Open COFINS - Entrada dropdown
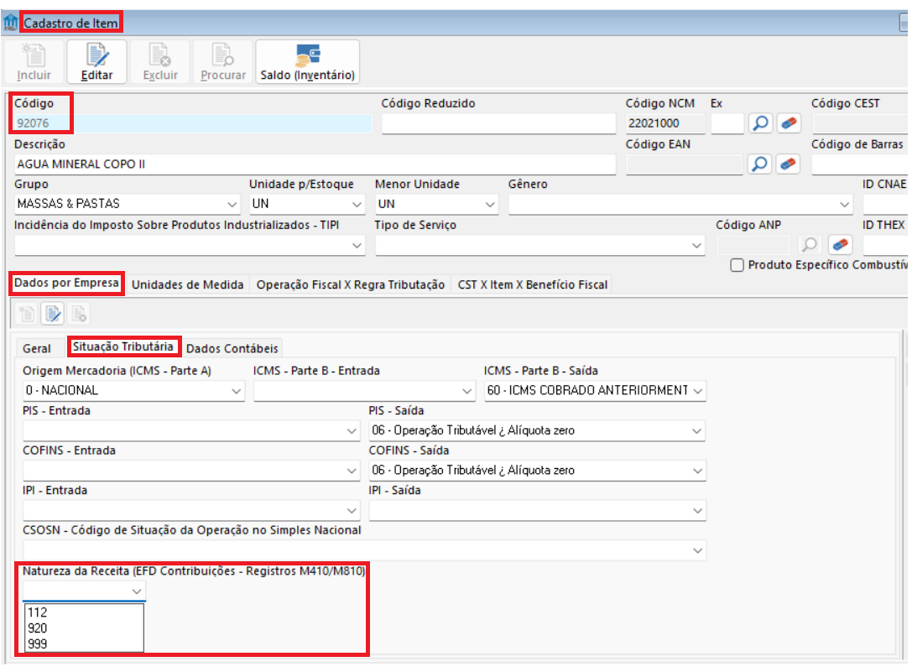The height and width of the screenshot is (672, 912). pos(352,471)
